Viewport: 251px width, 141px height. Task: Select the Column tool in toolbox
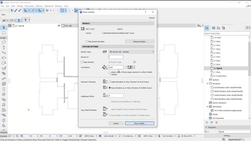(x=4, y=48)
